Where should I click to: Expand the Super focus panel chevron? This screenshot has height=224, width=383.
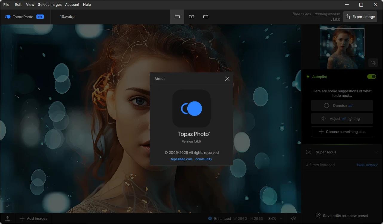coord(376,152)
